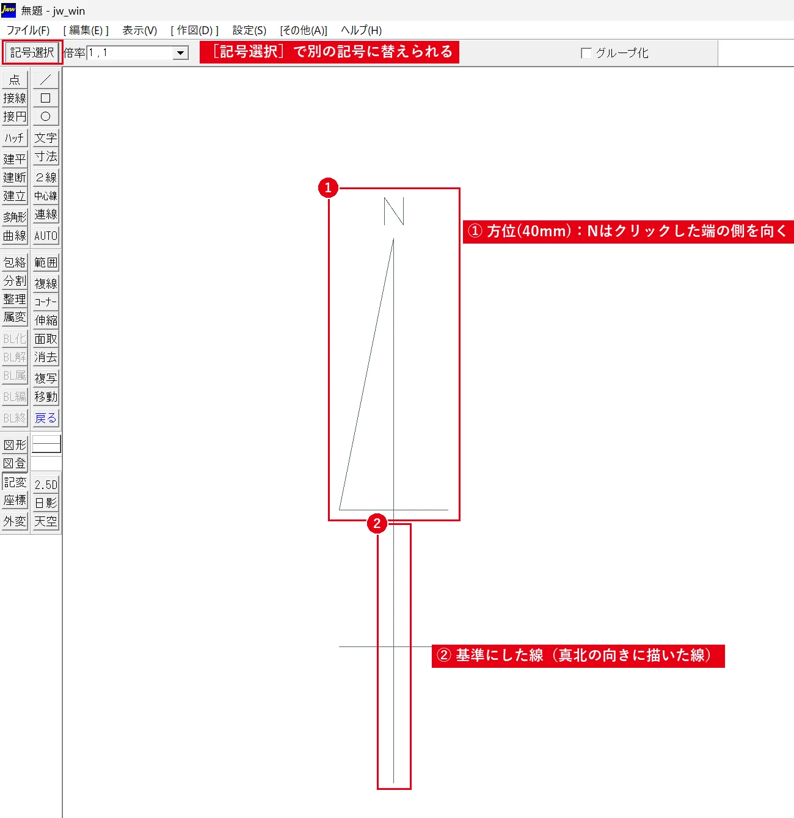Select the circle (○) drawing tool
Viewport: 794px width, 818px height.
[46, 116]
